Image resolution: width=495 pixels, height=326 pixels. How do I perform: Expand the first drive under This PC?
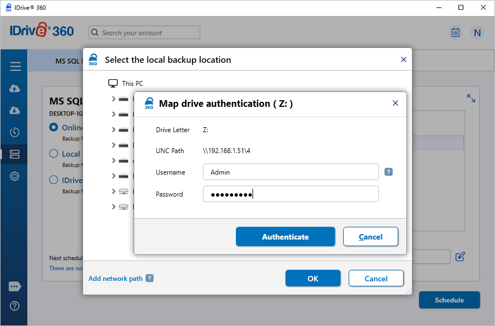(x=113, y=99)
